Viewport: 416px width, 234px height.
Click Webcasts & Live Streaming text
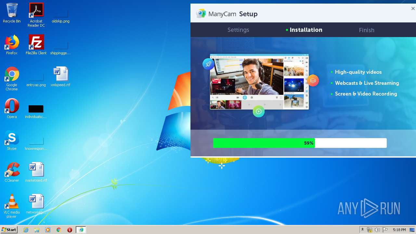[367, 83]
